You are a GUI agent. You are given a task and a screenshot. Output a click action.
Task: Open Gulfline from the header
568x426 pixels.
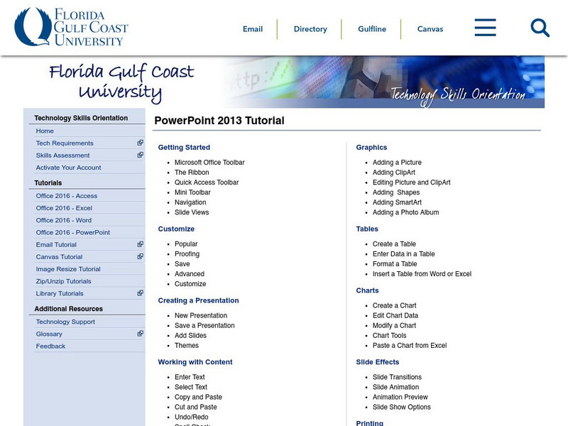tap(371, 29)
